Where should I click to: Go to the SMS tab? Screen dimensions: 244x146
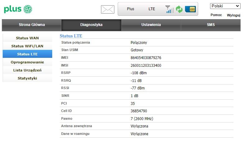point(211,25)
